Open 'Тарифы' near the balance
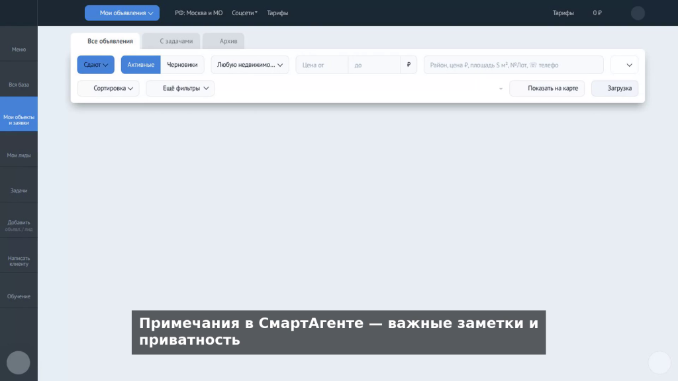 [x=563, y=13]
